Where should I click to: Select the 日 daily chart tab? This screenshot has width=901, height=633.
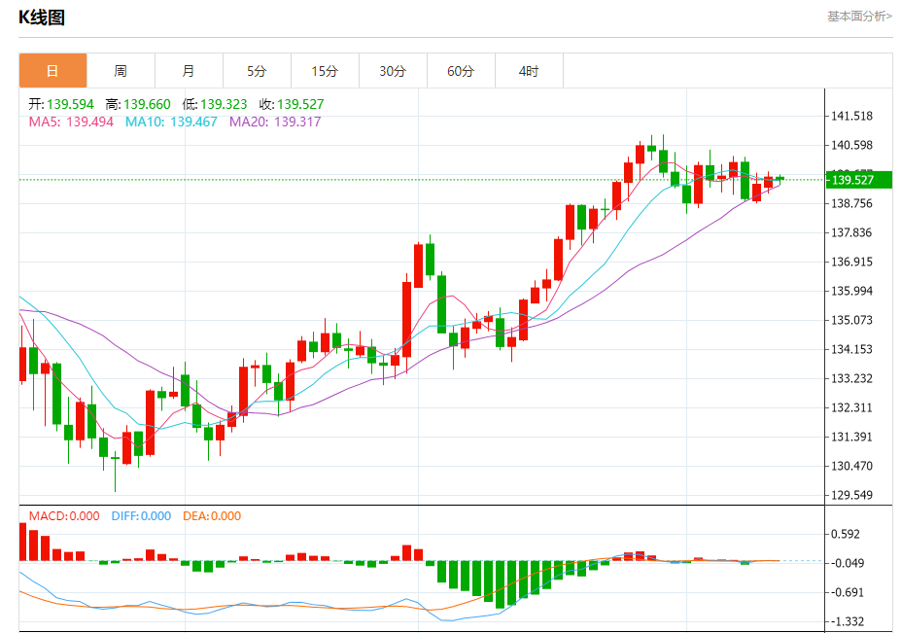pyautogui.click(x=52, y=71)
